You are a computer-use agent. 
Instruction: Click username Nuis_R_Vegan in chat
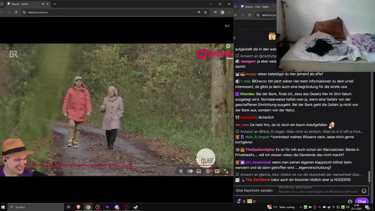(x=257, y=137)
